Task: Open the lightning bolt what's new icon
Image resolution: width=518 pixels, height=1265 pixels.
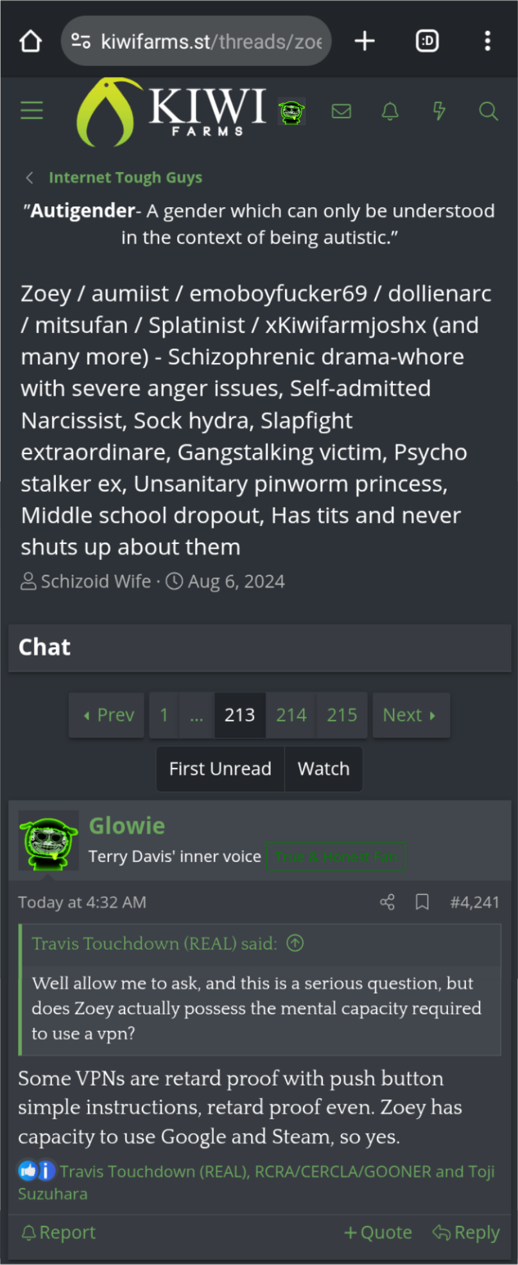Action: (439, 112)
